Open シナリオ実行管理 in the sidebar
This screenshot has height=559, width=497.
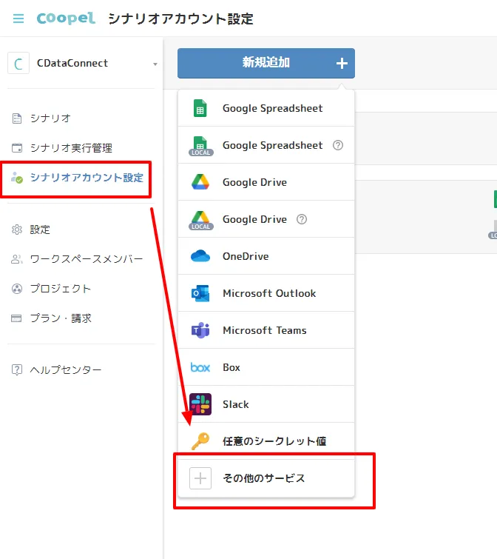(71, 148)
